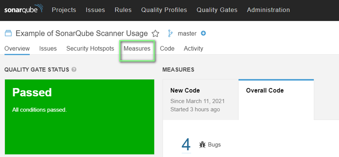This screenshot has width=339, height=157.
Task: Open Projects in the top navigation
Action: pos(64,10)
